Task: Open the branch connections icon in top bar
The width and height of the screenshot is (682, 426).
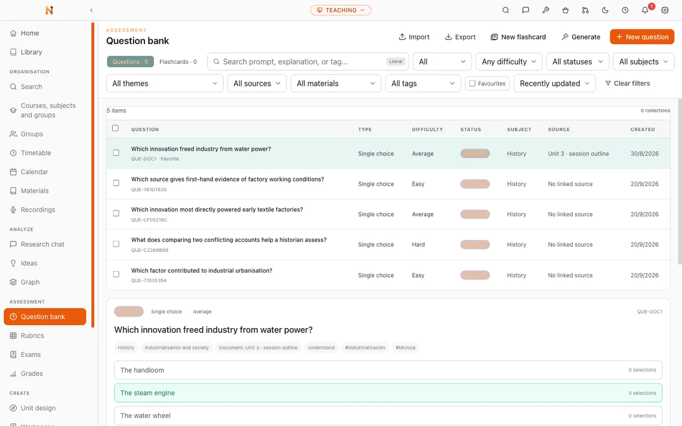Action: pos(586,10)
